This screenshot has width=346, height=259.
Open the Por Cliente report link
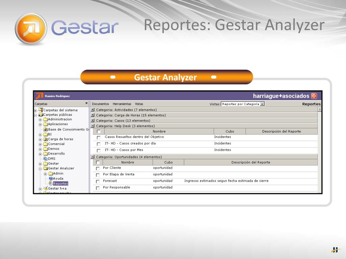[x=112, y=168]
